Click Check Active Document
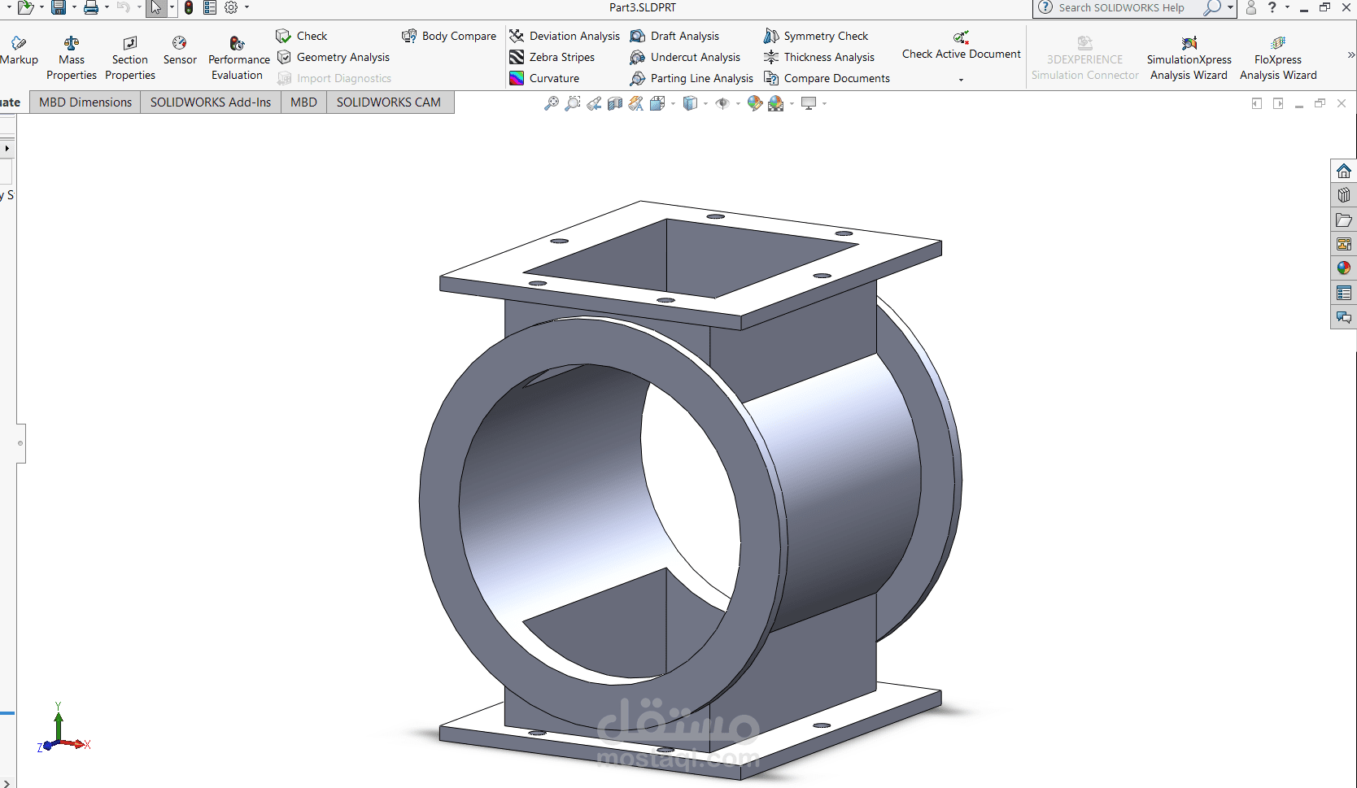The image size is (1357, 788). pyautogui.click(x=961, y=46)
